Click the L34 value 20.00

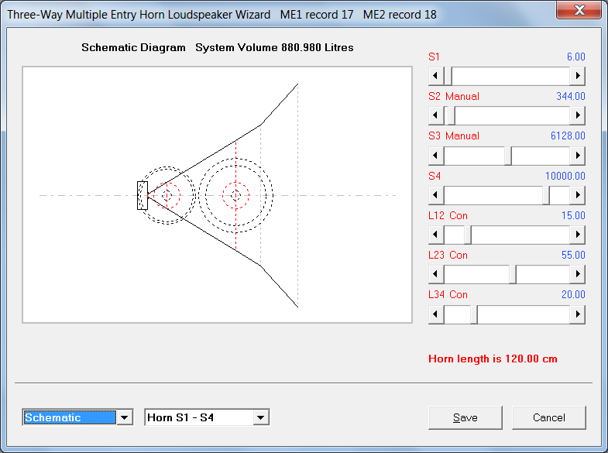pyautogui.click(x=573, y=294)
